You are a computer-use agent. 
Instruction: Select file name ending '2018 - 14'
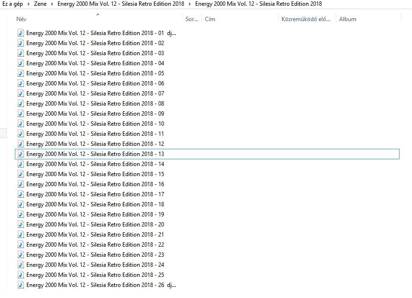(x=95, y=164)
